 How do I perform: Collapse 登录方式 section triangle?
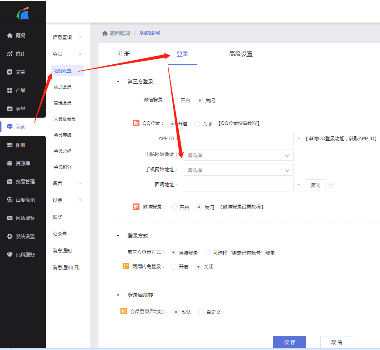tap(118, 236)
